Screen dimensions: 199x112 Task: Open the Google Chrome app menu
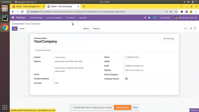(x=25, y=2)
